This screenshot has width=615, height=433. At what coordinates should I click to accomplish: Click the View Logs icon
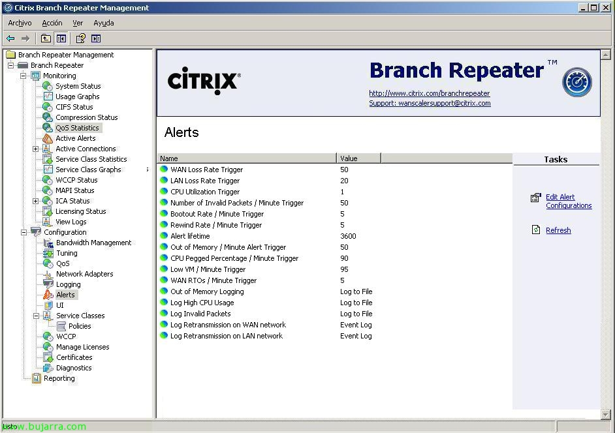[x=46, y=222]
